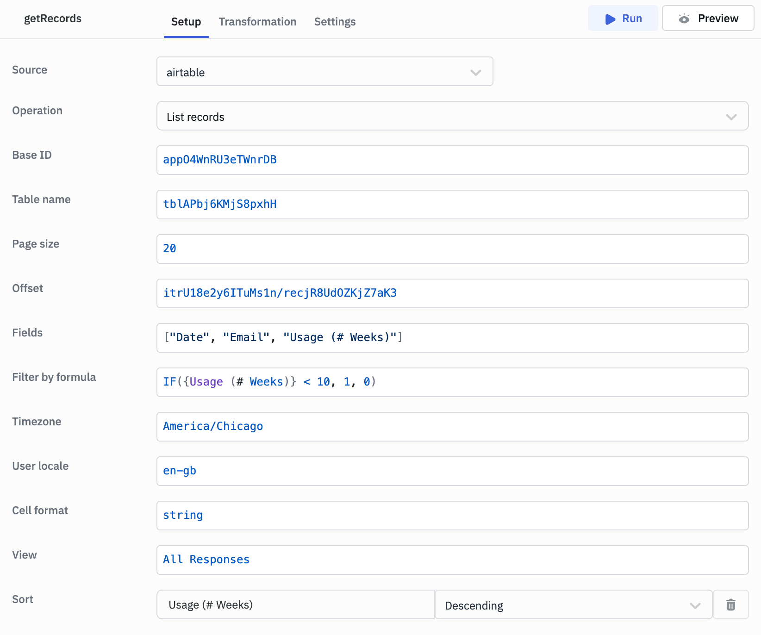Click the Timezone field America/Chicago
Screen dimensions: 761x635
coord(452,427)
